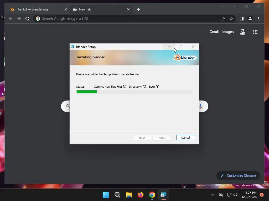Show hidden system tray icons
The width and height of the screenshot is (269, 201).
click(212, 195)
